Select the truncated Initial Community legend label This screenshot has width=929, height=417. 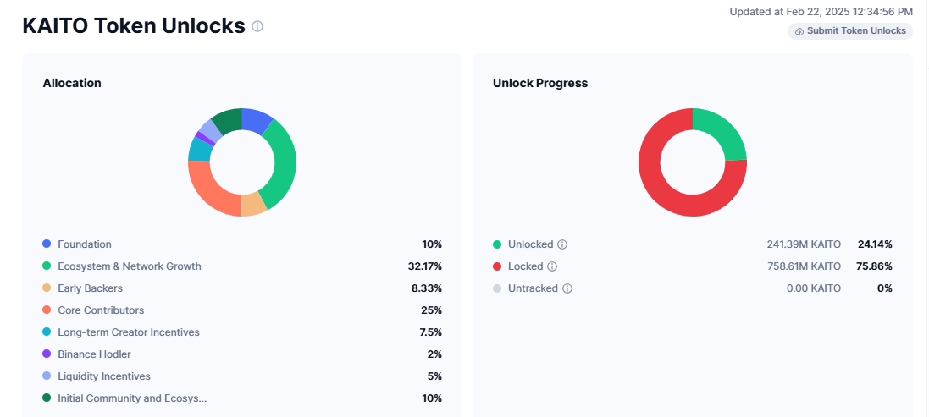(132, 398)
